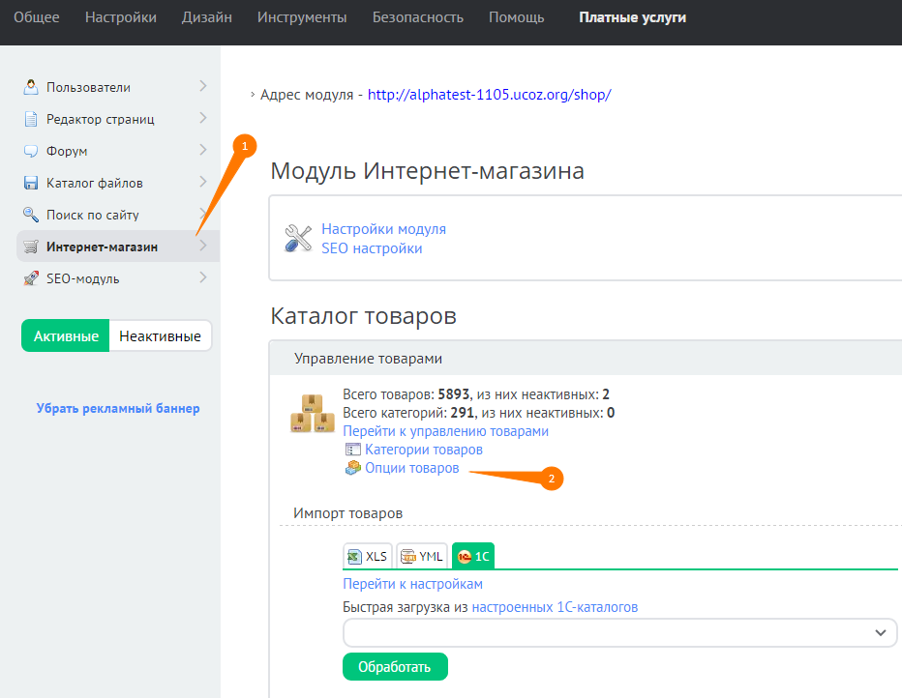Viewport: 902px width, 698px height.
Task: Click the File catalog floppy disk icon
Action: coord(31,183)
